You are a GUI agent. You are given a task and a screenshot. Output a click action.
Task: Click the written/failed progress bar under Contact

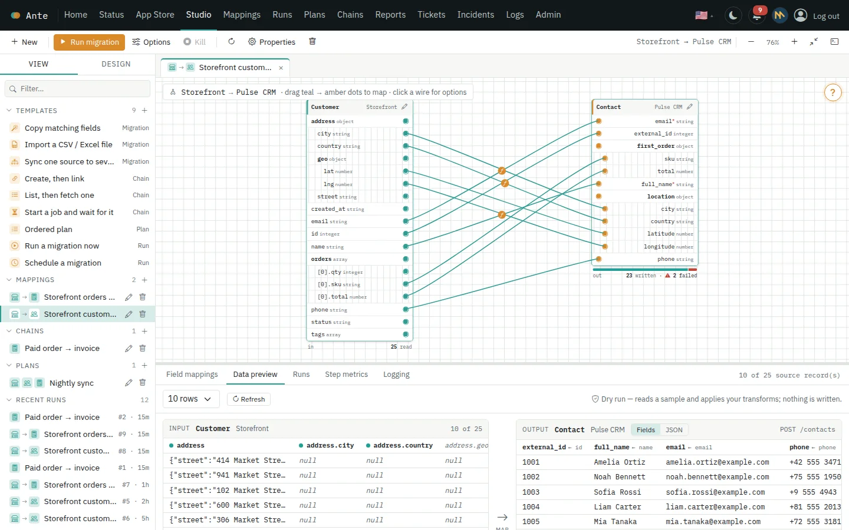pos(645,270)
